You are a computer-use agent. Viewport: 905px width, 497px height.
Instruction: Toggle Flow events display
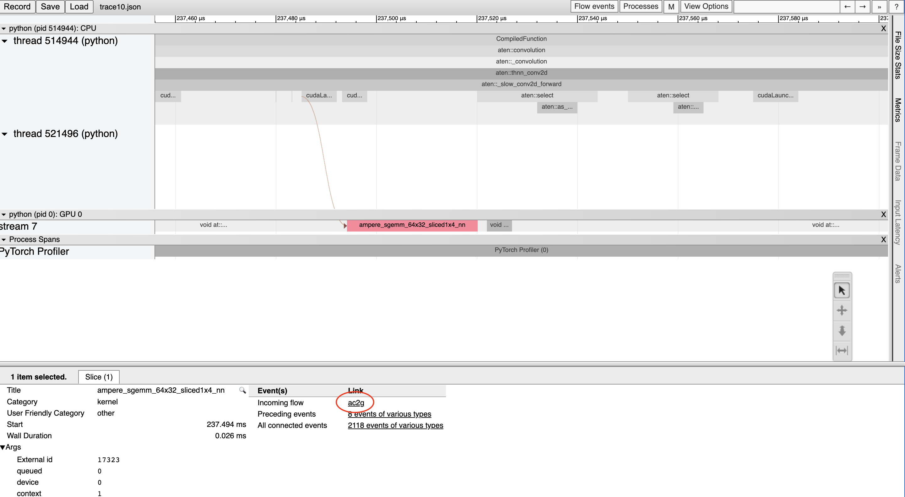594,6
